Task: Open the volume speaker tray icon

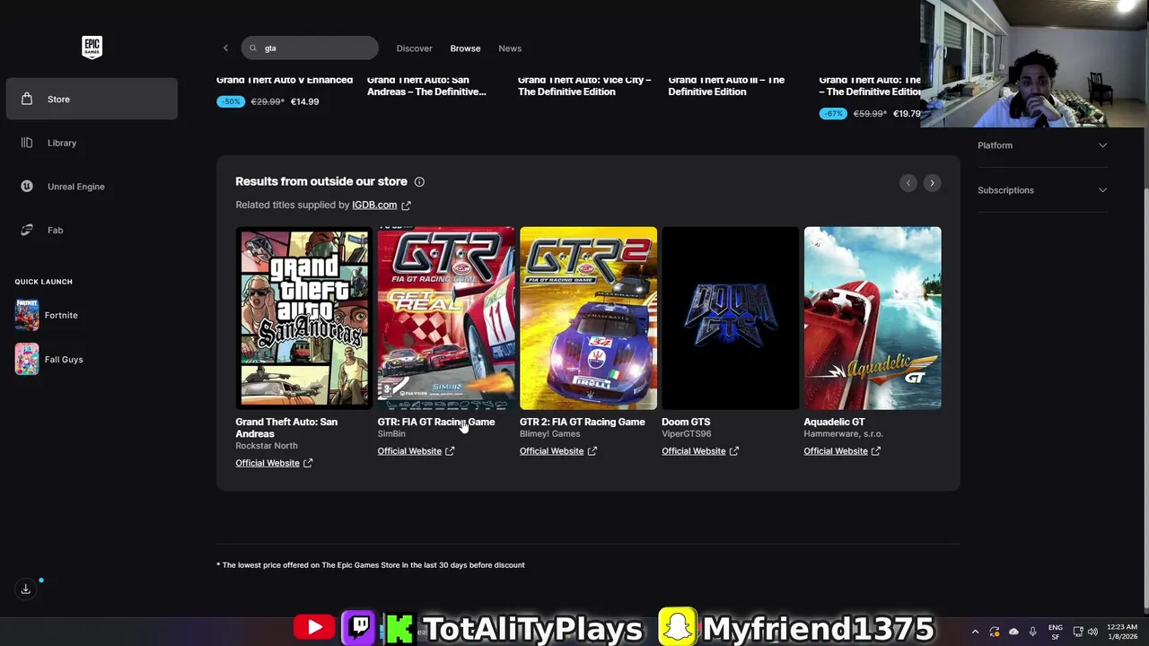Action: 1092,632
